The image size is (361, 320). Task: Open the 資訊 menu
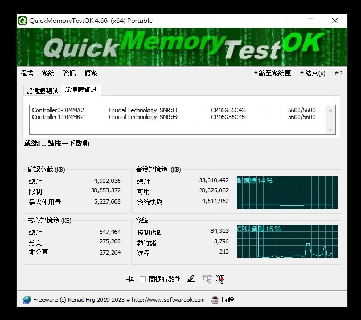tap(69, 73)
